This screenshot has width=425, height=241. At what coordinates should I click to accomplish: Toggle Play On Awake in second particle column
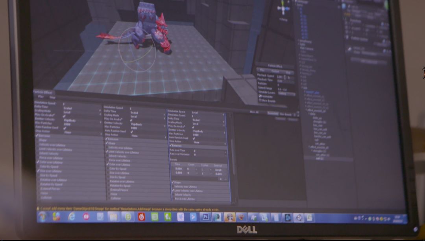tap(131, 120)
